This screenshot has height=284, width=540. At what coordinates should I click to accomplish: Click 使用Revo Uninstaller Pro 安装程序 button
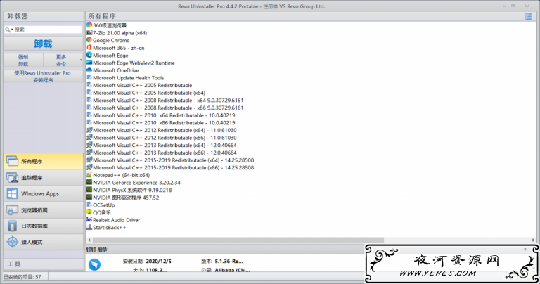(44, 77)
